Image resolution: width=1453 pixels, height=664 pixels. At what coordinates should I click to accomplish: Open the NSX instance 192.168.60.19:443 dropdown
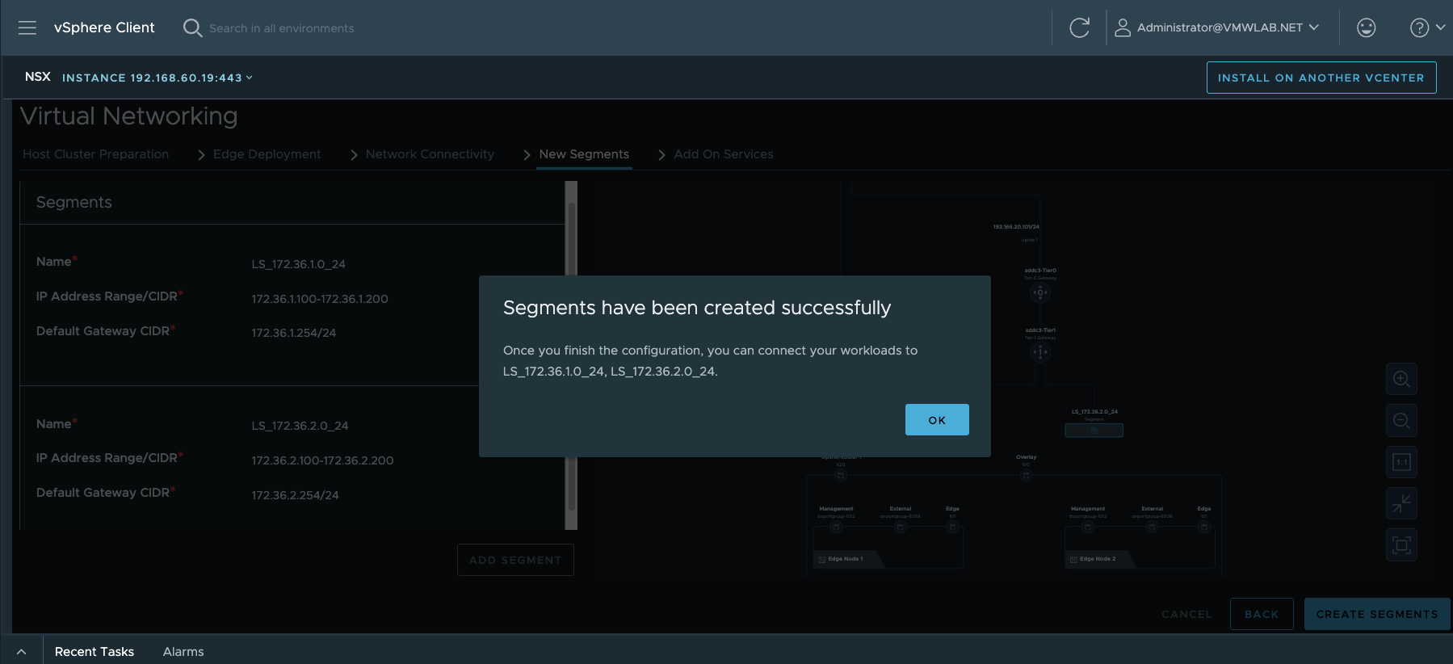(x=157, y=78)
